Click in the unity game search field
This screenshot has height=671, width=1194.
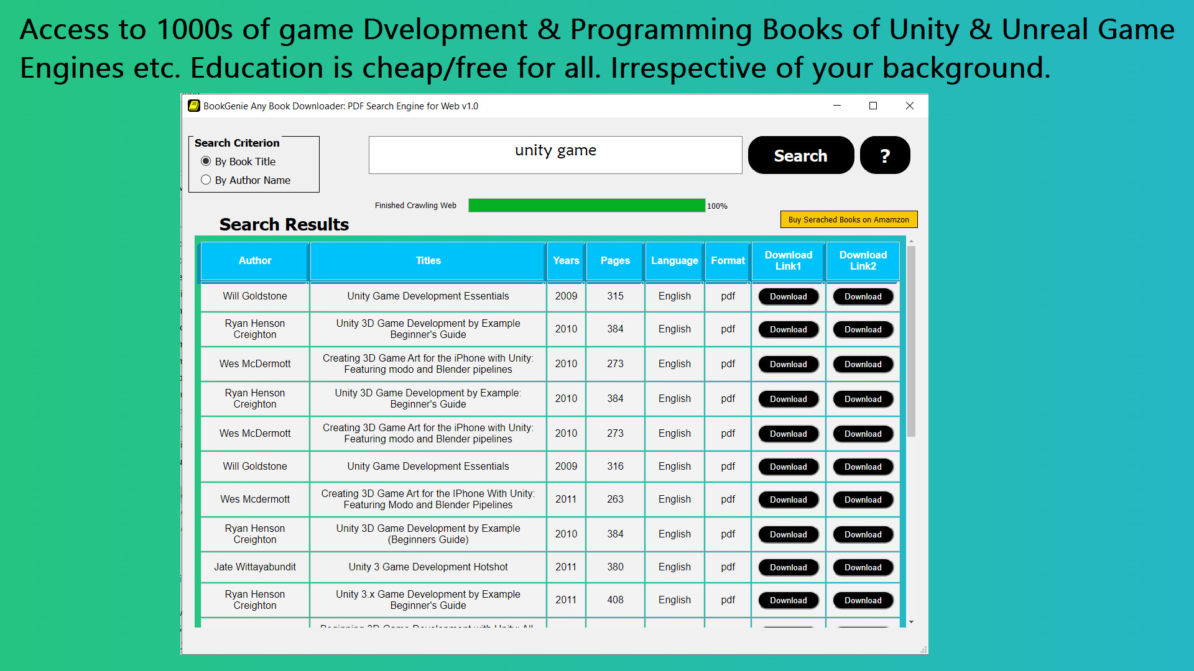click(555, 155)
